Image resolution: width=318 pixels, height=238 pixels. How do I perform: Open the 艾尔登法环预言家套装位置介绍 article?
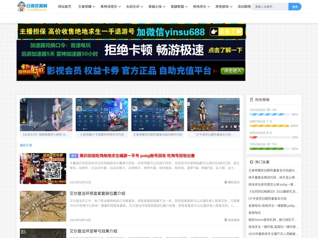click(x=97, y=193)
